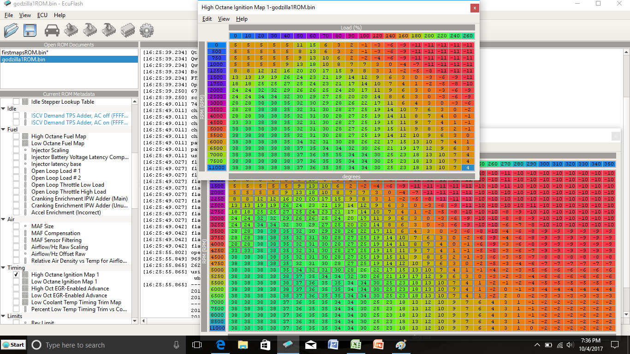Launch Microsoft Edge from the taskbar

[x=221, y=345]
